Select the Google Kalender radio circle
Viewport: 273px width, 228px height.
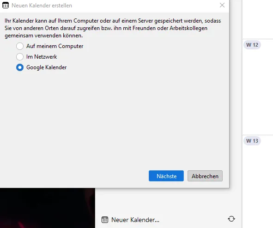pyautogui.click(x=20, y=67)
